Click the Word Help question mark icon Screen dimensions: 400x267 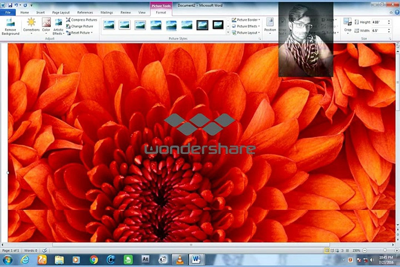click(x=397, y=12)
